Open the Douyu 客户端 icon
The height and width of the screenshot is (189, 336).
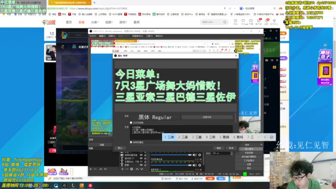click(259, 22)
